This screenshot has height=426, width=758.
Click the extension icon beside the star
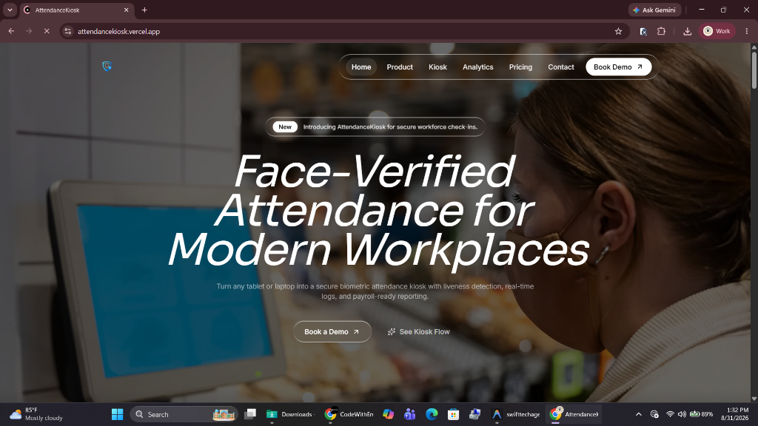[x=643, y=31]
